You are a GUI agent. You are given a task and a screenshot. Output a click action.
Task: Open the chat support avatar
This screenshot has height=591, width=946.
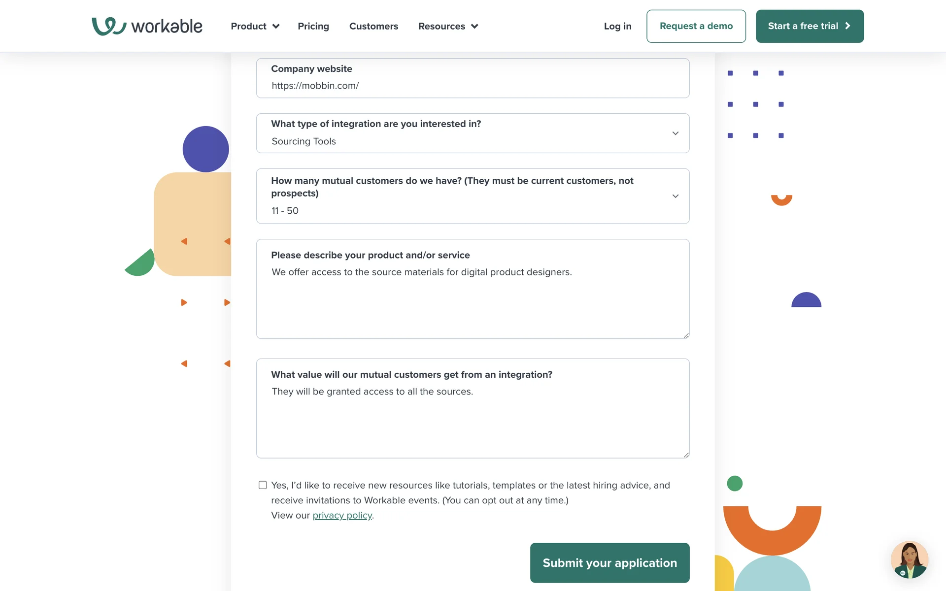pos(909,559)
